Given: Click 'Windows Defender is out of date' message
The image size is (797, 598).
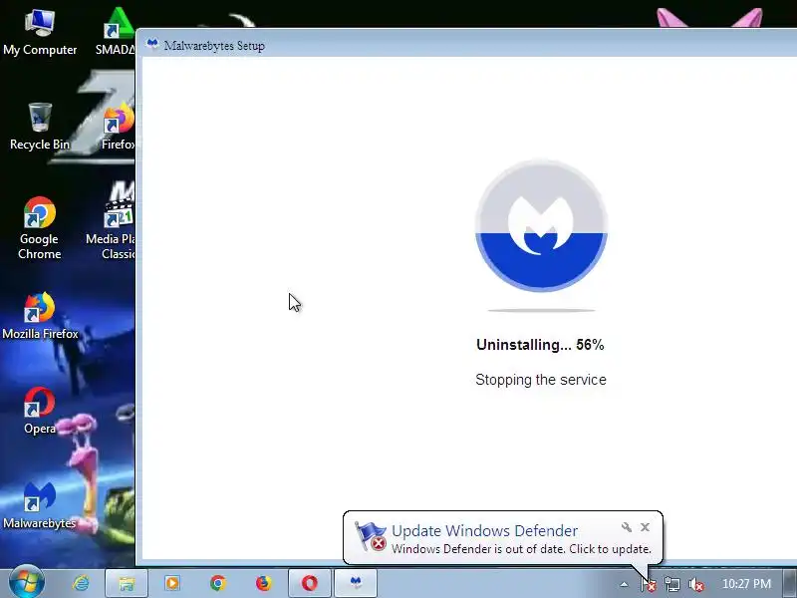Looking at the screenshot, I should click(521, 549).
